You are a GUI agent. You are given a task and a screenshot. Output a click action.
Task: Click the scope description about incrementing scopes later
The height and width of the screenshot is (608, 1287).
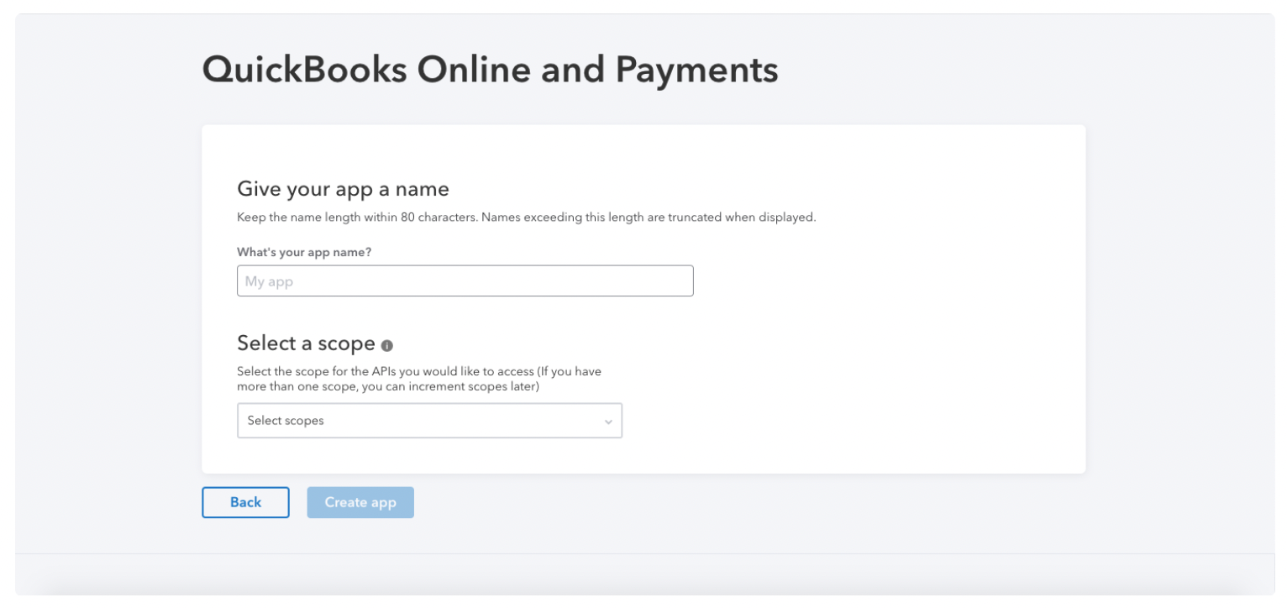(x=419, y=379)
